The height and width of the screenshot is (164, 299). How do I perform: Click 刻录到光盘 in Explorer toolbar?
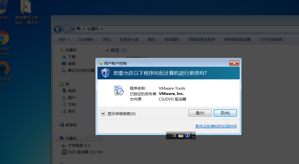tap(129, 39)
